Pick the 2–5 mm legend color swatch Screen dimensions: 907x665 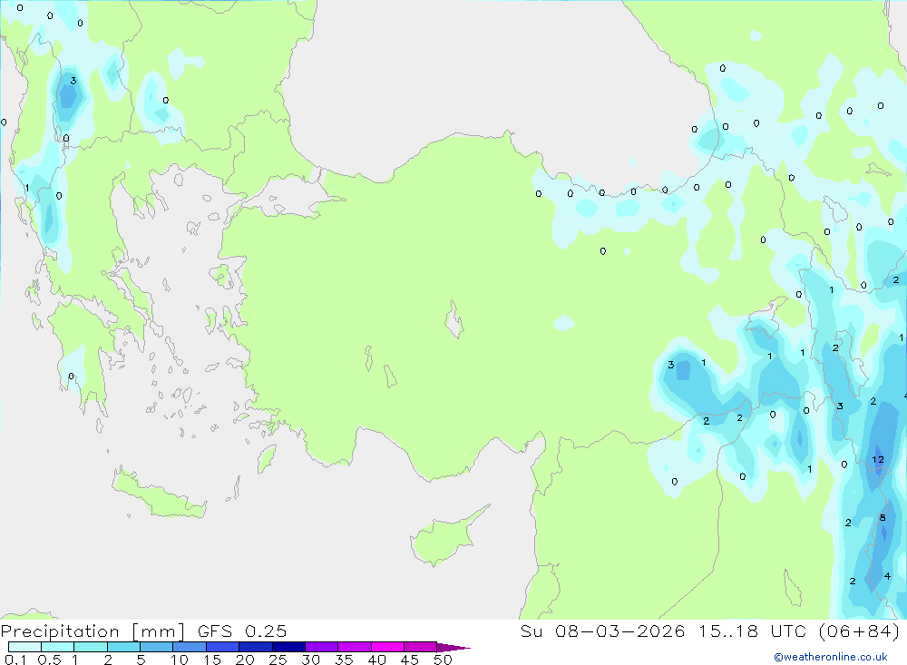123,647
